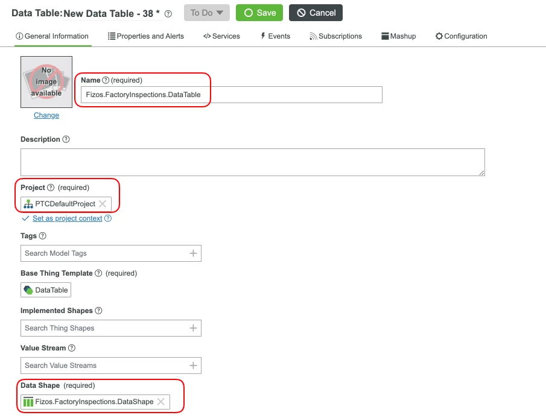Click the help icon next to Tags
The image size is (546, 418).
[x=42, y=236]
